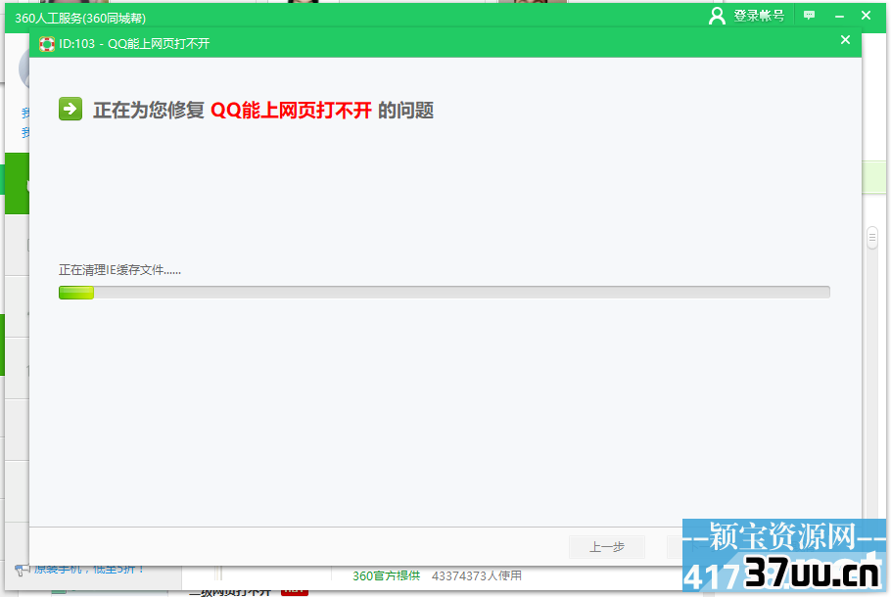
Task: Click the green repair progress bar
Action: (444, 292)
